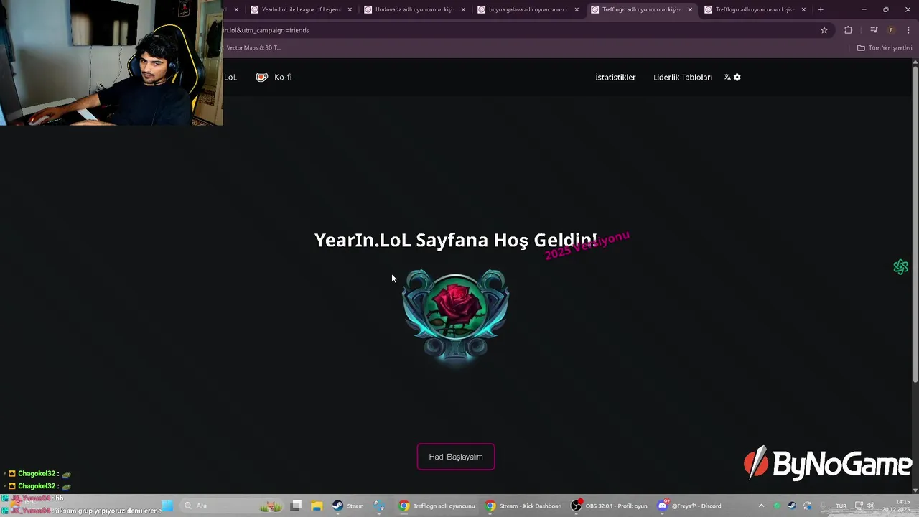This screenshot has height=517, width=919.
Task: Open Steam from the taskbar
Action: click(x=348, y=506)
